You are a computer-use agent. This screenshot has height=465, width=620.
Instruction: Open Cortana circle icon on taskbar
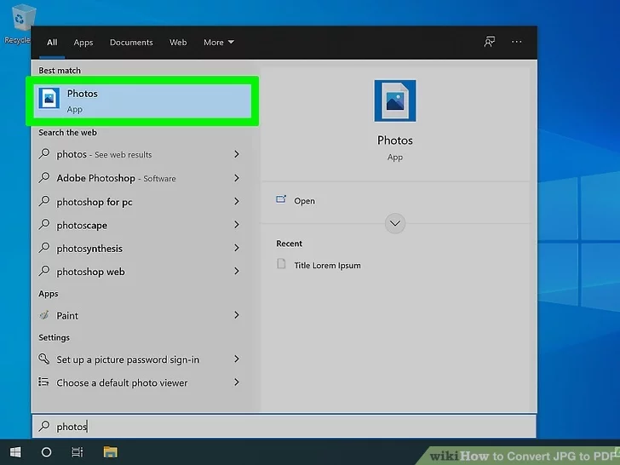47,451
